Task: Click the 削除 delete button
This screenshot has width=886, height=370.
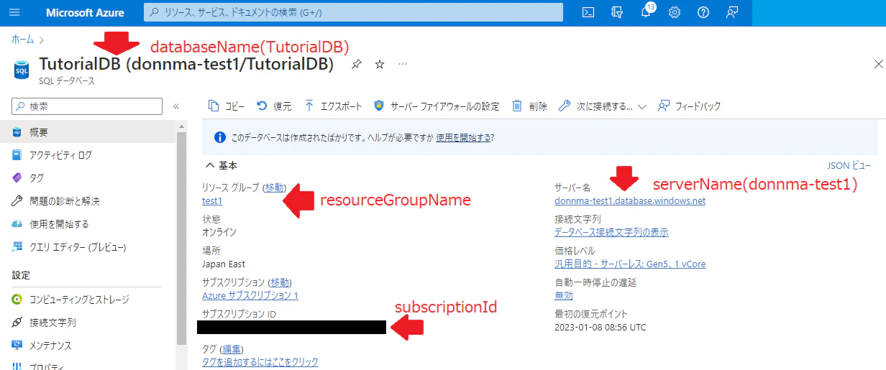Action: pyautogui.click(x=529, y=106)
